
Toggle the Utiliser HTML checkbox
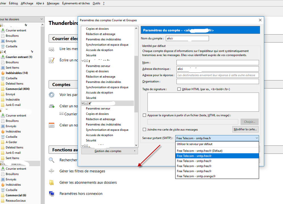[x=179, y=89]
